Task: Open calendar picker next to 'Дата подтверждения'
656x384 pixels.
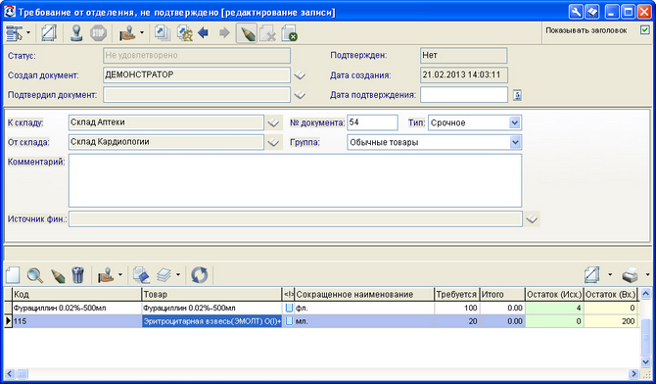Action: tap(517, 95)
